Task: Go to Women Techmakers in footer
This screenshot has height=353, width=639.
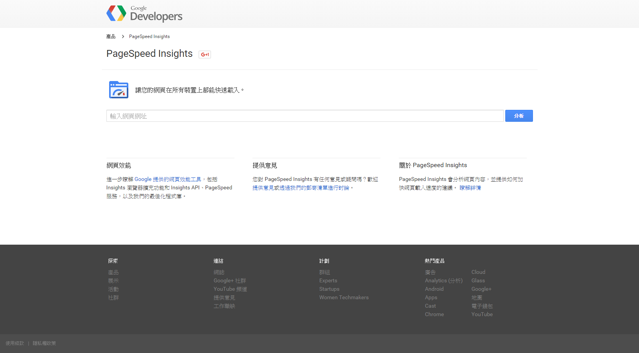Action: click(344, 298)
